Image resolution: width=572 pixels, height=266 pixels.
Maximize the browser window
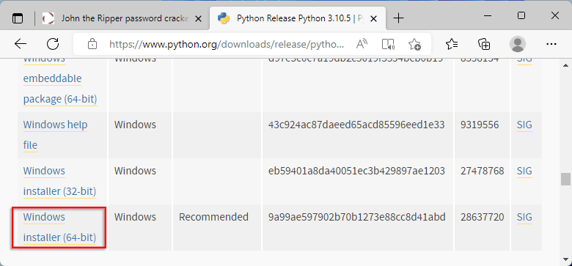(521, 15)
